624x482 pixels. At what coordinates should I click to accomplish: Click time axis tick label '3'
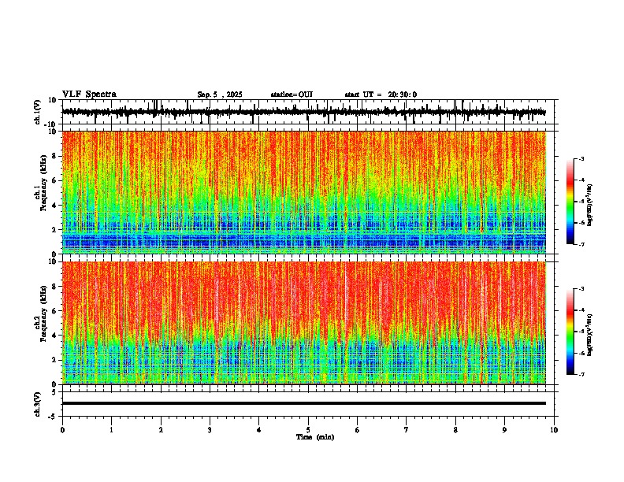click(210, 430)
